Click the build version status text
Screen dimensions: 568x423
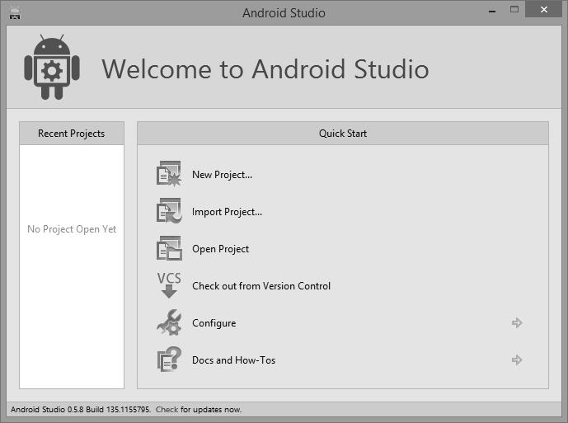click(x=81, y=410)
